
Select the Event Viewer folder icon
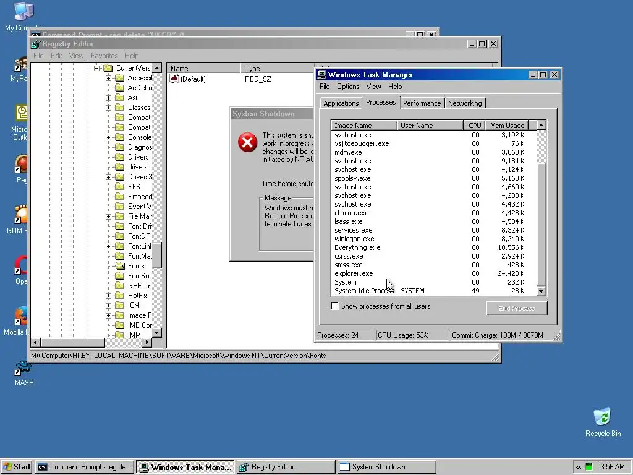pyautogui.click(x=119, y=207)
